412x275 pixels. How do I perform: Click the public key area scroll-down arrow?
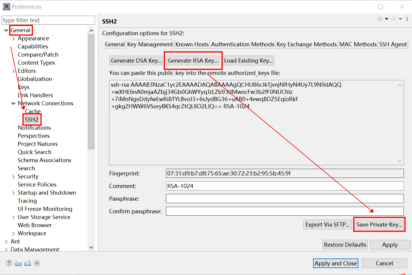[400, 161]
